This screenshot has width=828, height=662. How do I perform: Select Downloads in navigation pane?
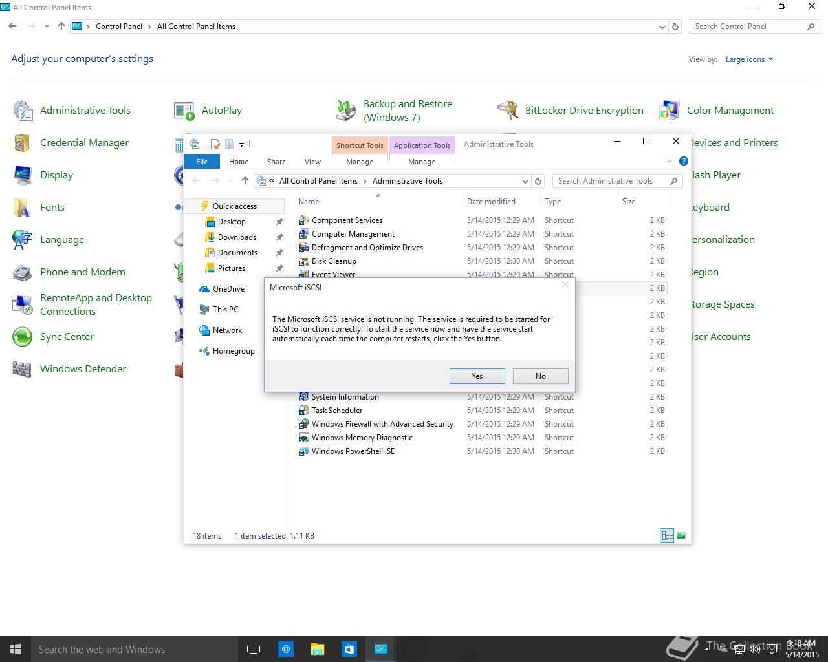click(237, 237)
